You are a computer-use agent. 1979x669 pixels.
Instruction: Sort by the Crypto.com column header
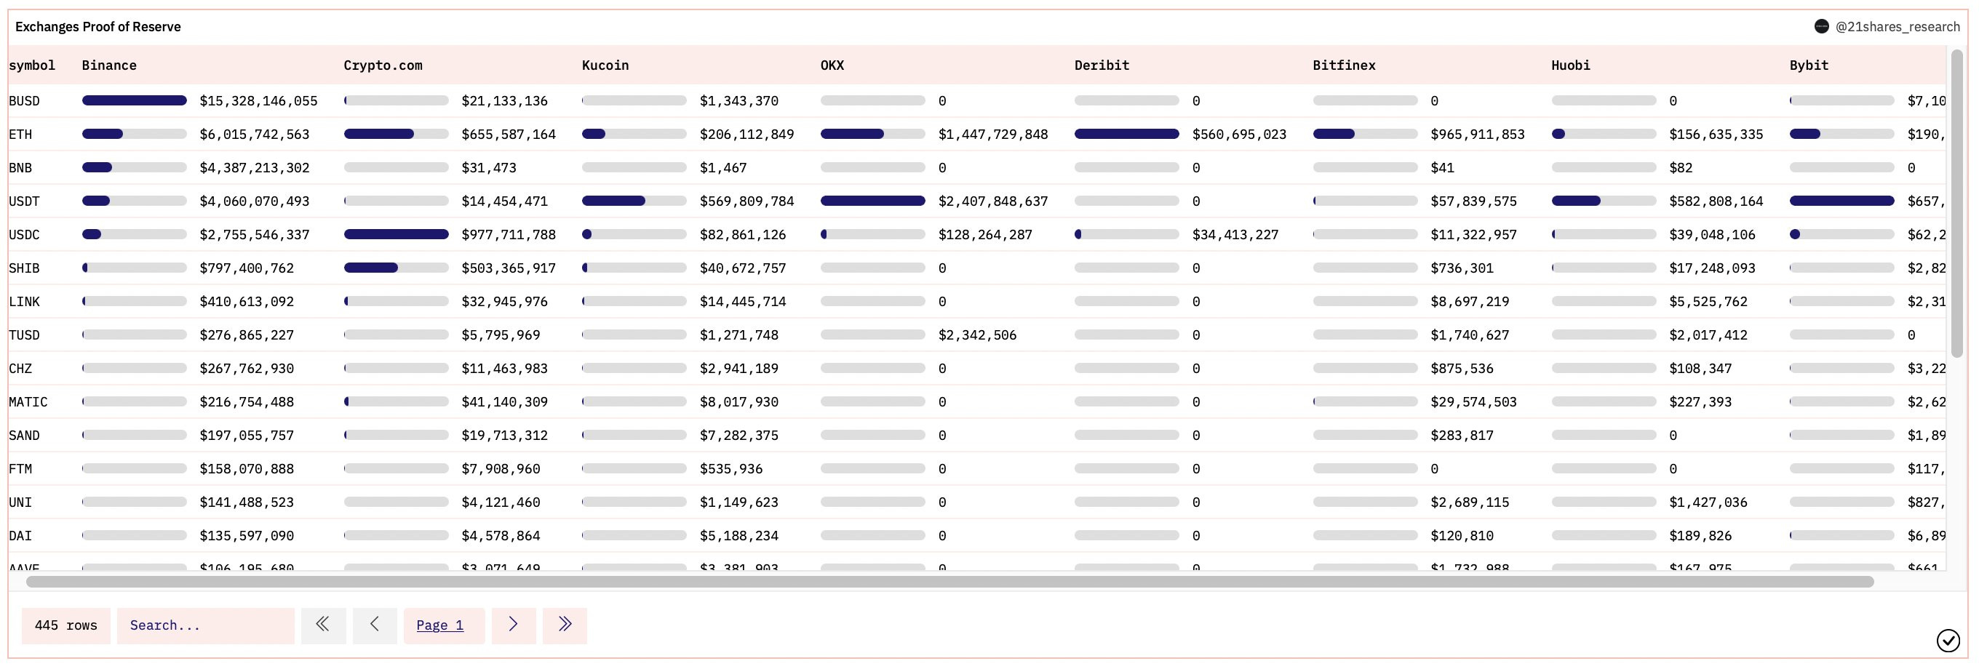pyautogui.click(x=383, y=65)
